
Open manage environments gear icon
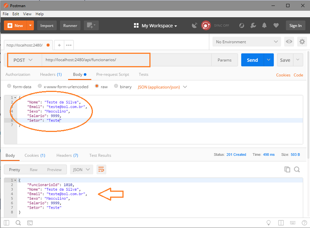[x=302, y=41]
